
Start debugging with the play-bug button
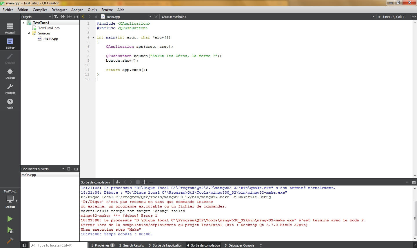coord(10,230)
